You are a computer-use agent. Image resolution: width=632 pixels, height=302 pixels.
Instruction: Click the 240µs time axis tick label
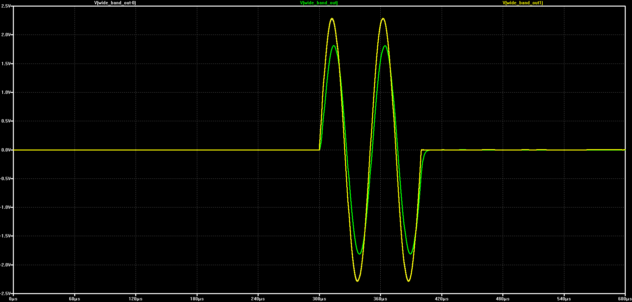click(258, 299)
